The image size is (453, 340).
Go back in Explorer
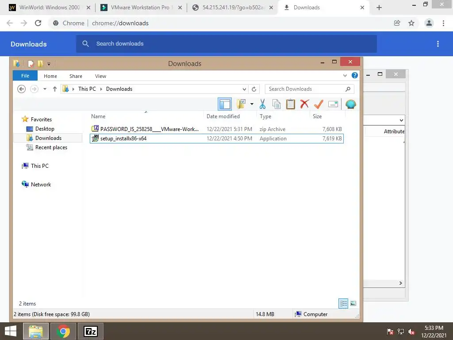[21, 89]
